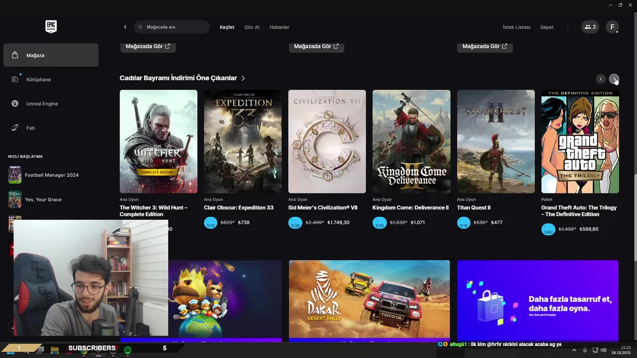Show previous carousel games with left arrow
The image size is (637, 358).
coord(601,79)
